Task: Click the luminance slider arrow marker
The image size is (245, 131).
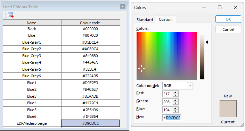Action: point(206,42)
